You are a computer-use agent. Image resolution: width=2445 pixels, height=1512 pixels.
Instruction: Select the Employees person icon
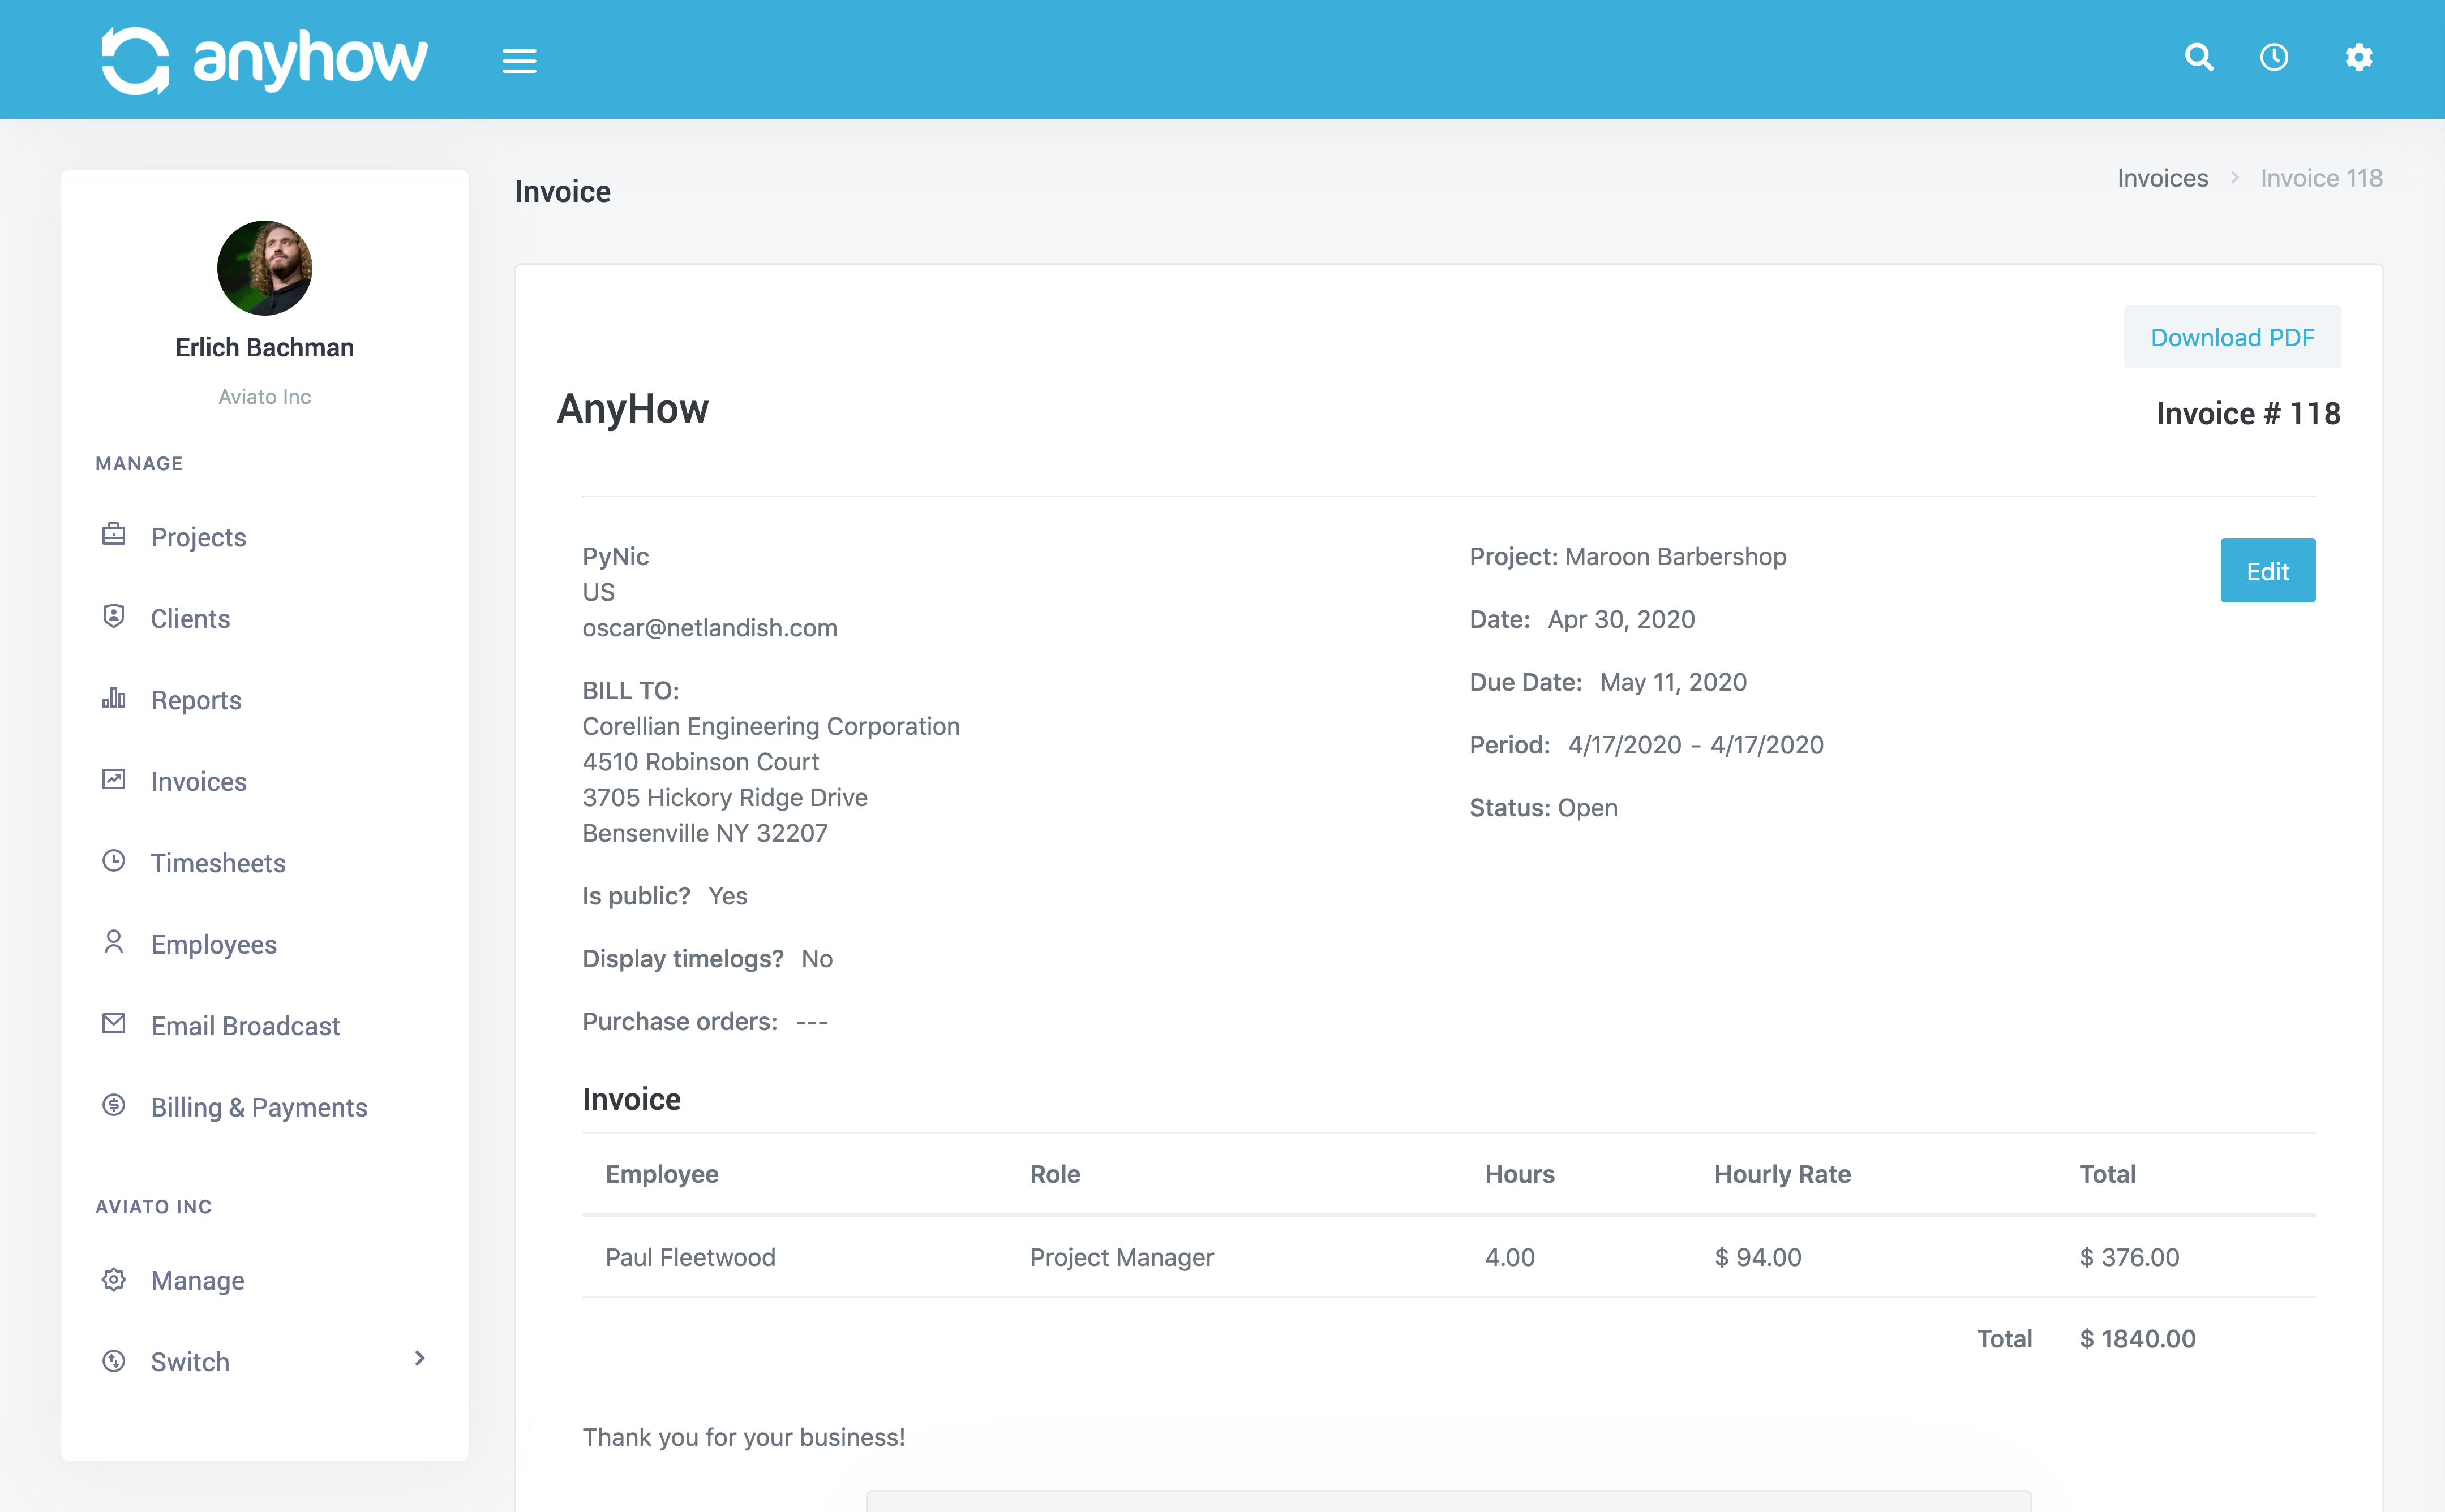click(113, 943)
